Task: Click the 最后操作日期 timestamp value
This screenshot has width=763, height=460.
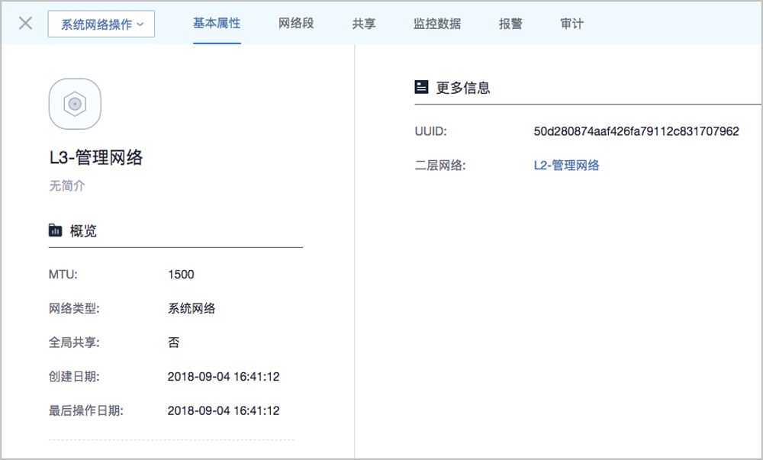Action: coord(224,411)
